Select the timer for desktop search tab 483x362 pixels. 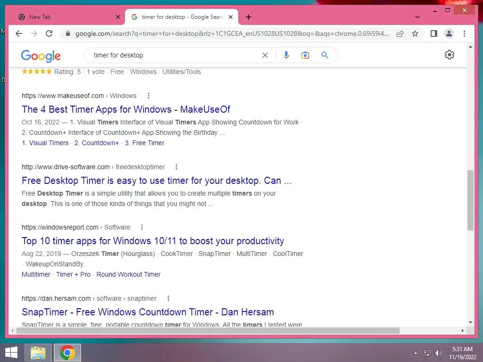point(182,17)
